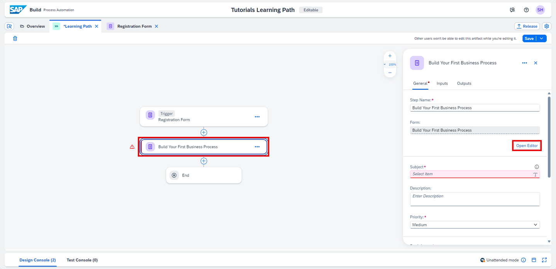
Task: Click the Subject info icon
Action: pos(537,167)
